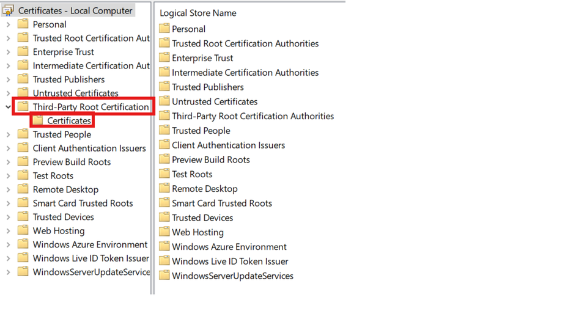The width and height of the screenshot is (587, 330).
Task: Click Client Authentication Issuers list folder icon
Action: point(164,145)
